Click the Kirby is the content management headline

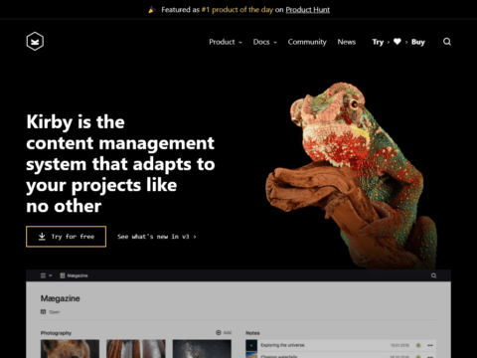pyautogui.click(x=120, y=164)
